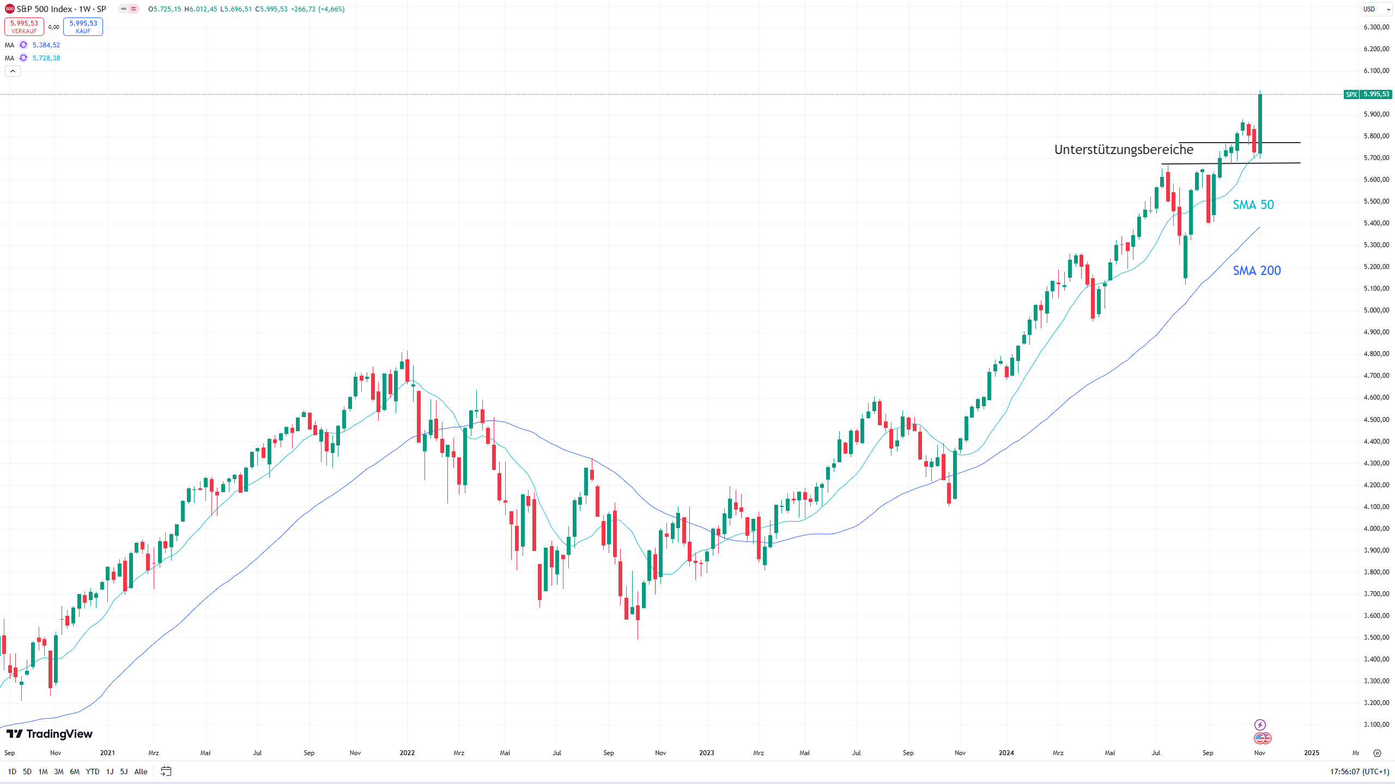
Task: Click the red S&P 500 symbol logo
Action: (x=9, y=9)
